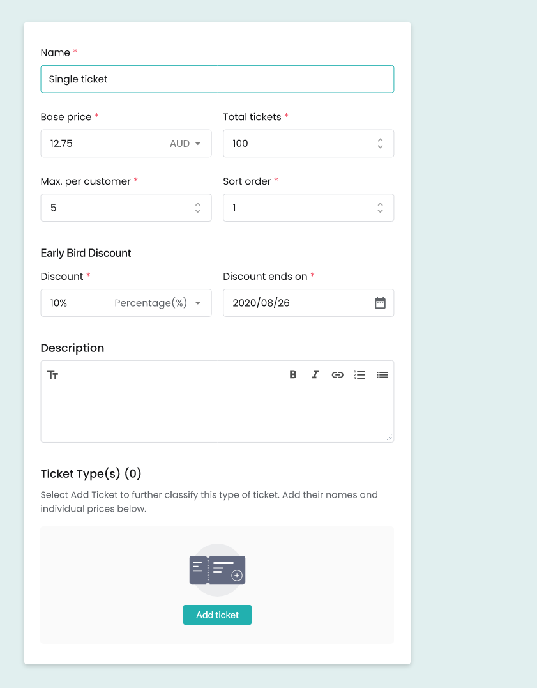
Task: Apply italic formatting in Description editor
Action: coord(315,374)
